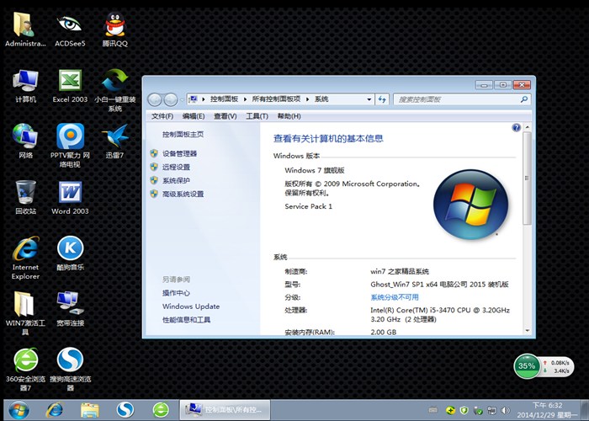This screenshot has height=421, width=589.
Task: Open 操作中心 link
Action: 176,293
